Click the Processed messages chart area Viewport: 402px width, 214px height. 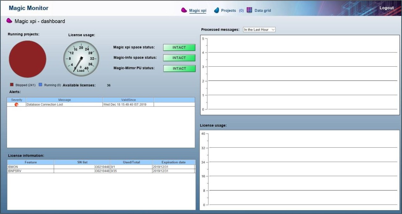coord(300,75)
